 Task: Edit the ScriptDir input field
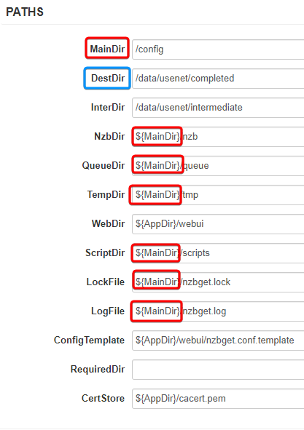tap(218, 253)
